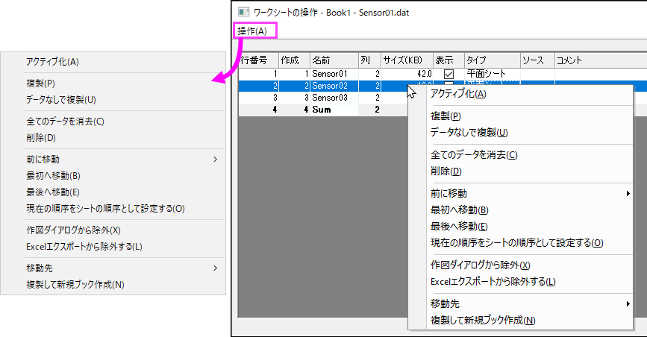Click 削除(D) in the 操作 dropdown menu
The width and height of the screenshot is (647, 337).
click(x=41, y=138)
